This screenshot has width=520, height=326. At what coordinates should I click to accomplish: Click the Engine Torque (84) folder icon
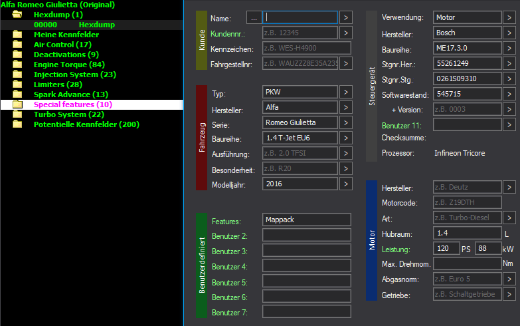click(17, 65)
